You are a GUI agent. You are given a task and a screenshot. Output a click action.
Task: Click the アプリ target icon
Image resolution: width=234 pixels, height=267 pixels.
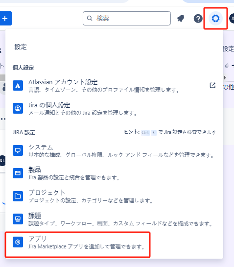(x=18, y=242)
